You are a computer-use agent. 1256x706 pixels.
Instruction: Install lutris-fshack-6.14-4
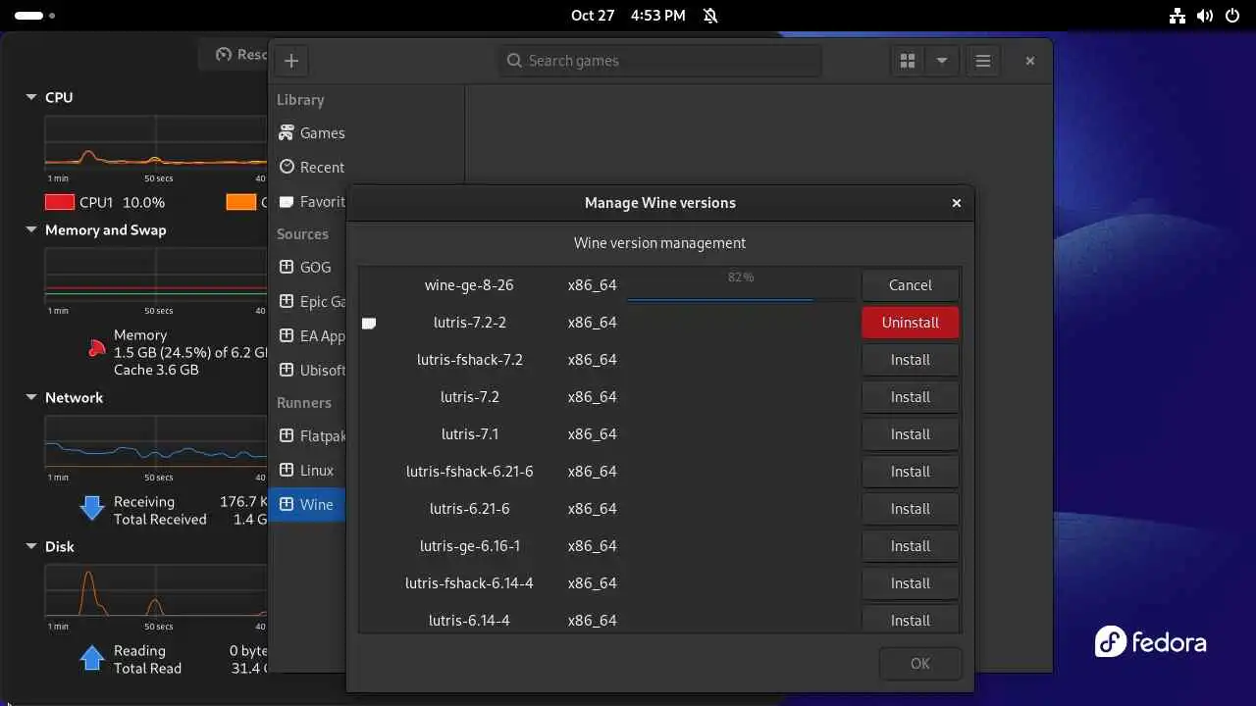pyautogui.click(x=911, y=583)
